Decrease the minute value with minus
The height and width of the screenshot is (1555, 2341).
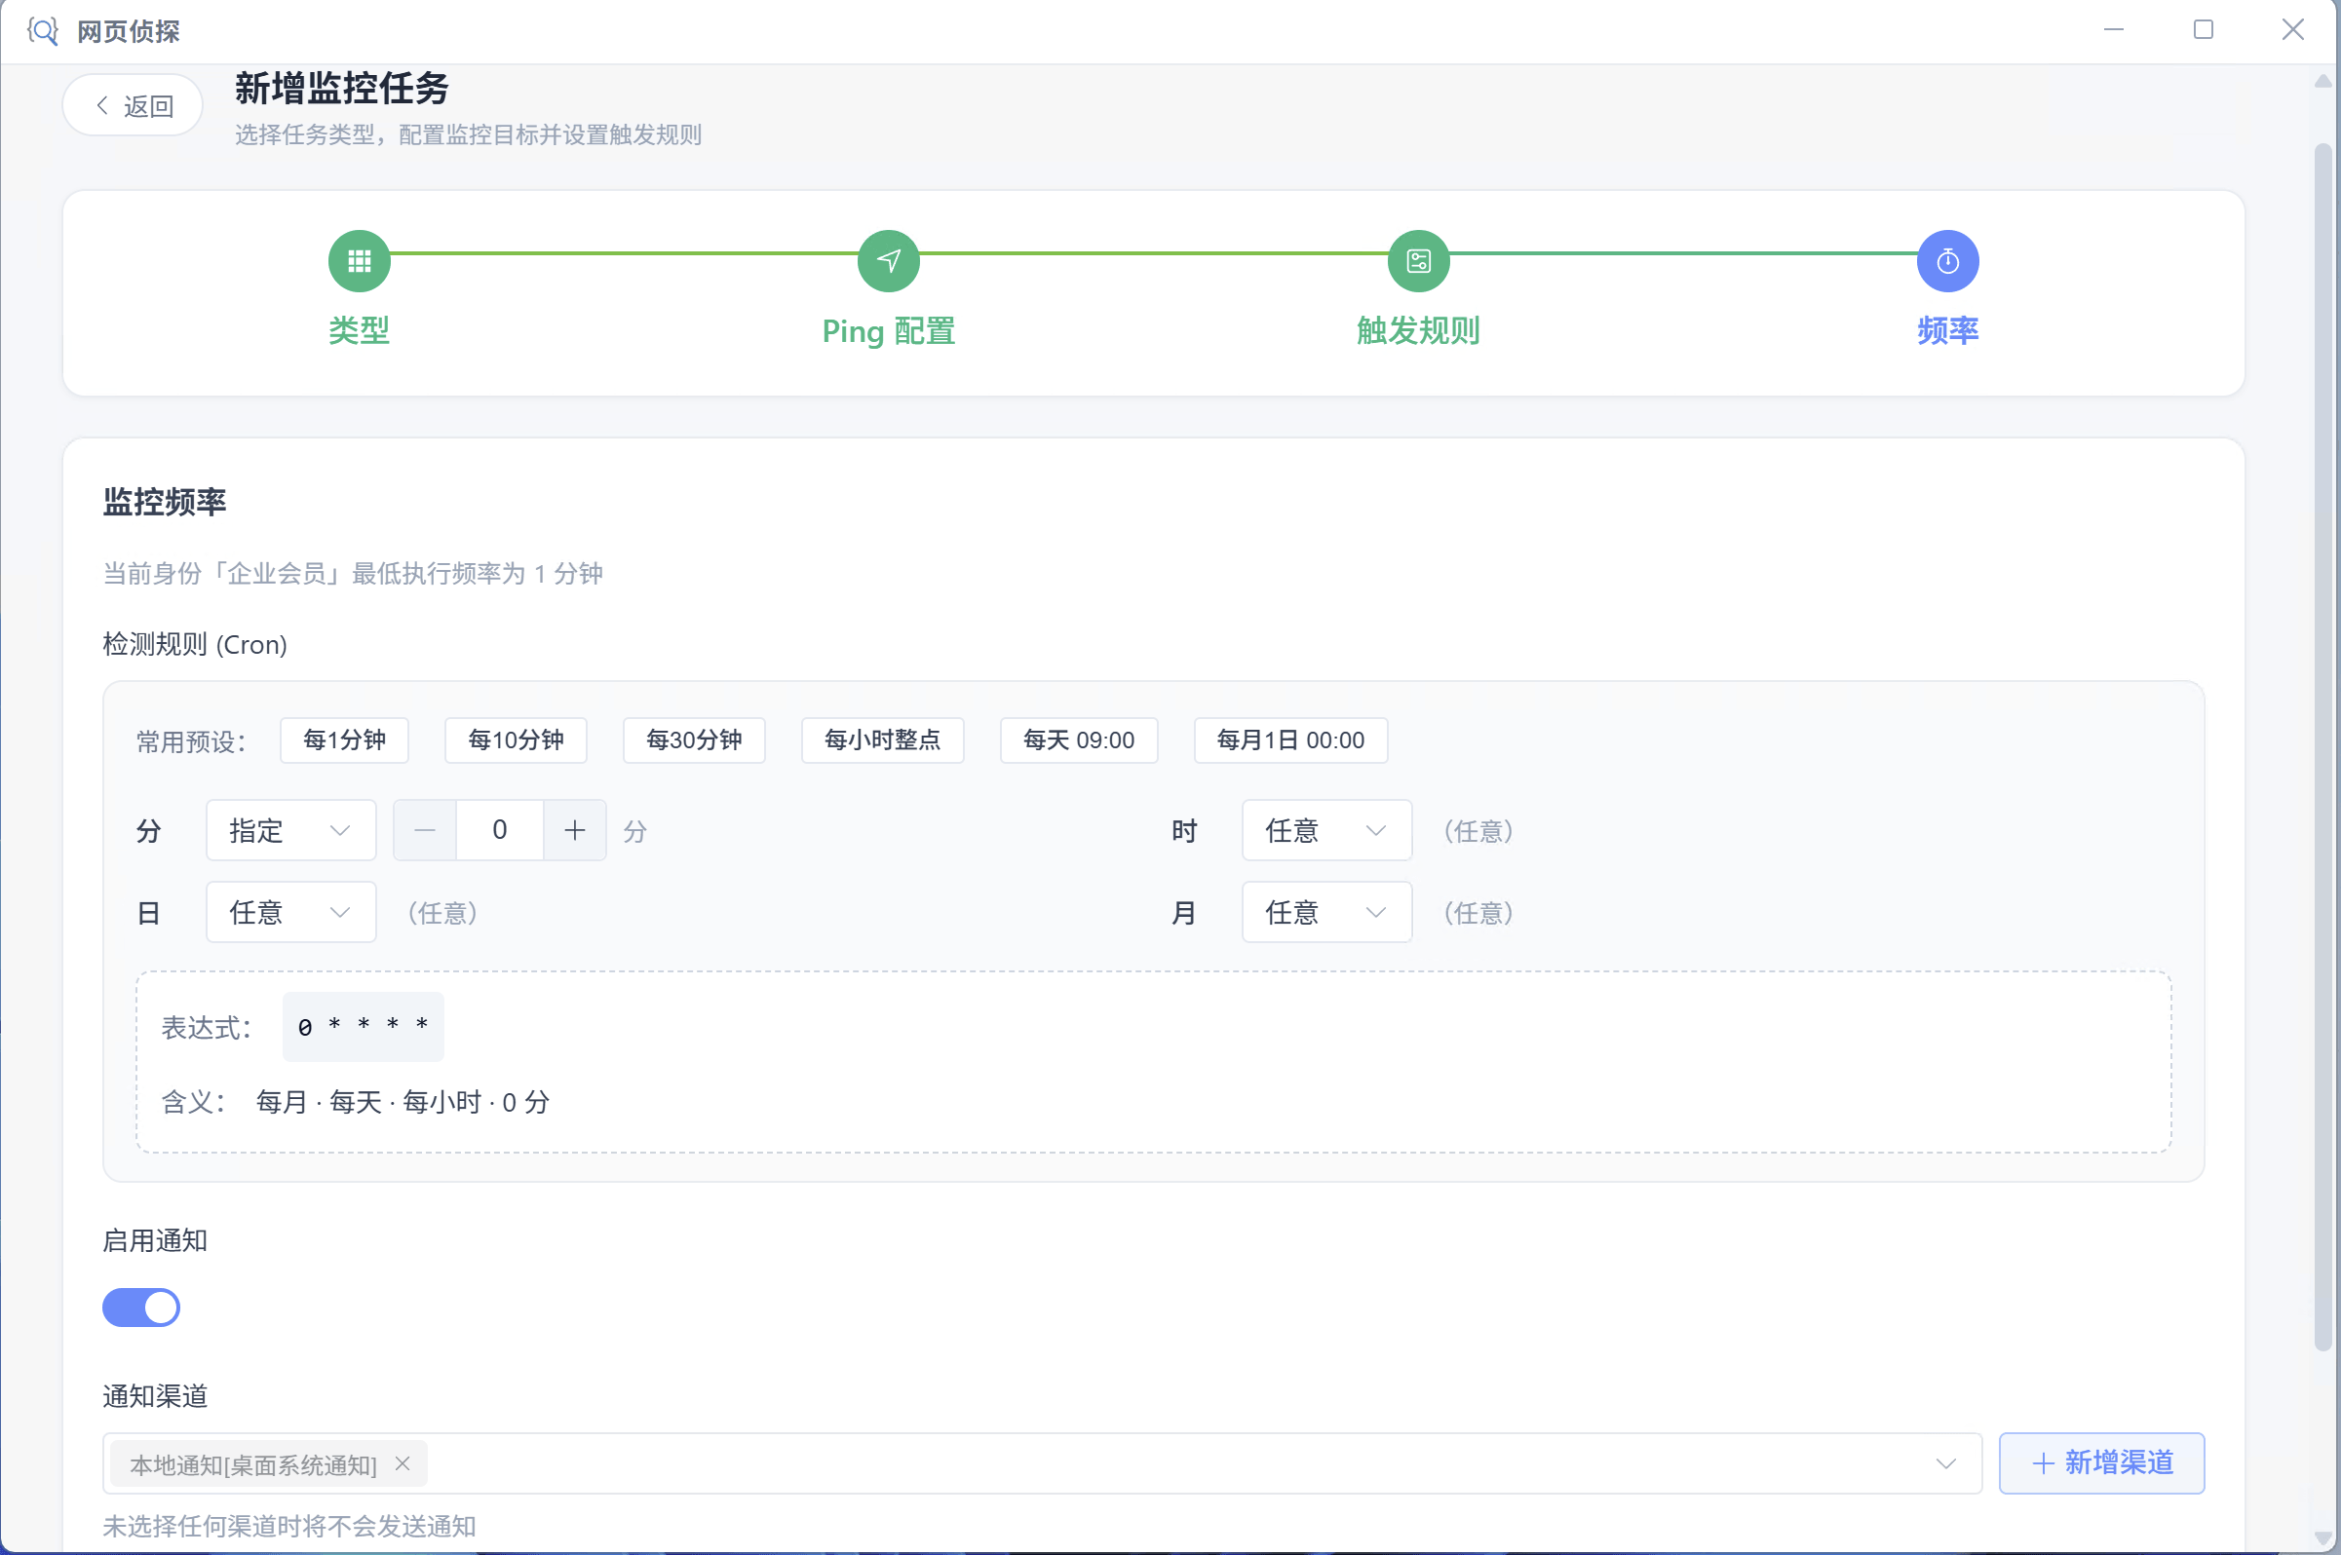425,830
